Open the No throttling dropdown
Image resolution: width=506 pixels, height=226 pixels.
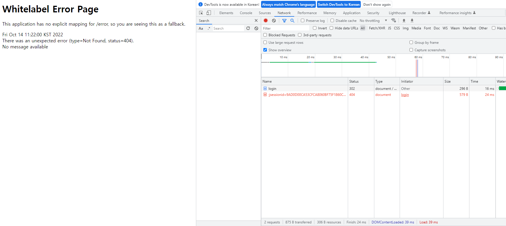coord(373,20)
